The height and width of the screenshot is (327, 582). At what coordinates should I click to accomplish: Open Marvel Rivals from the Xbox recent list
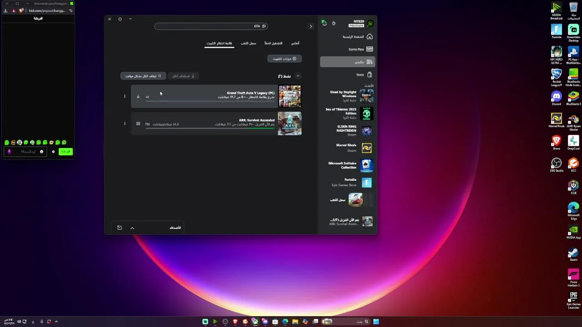point(348,148)
